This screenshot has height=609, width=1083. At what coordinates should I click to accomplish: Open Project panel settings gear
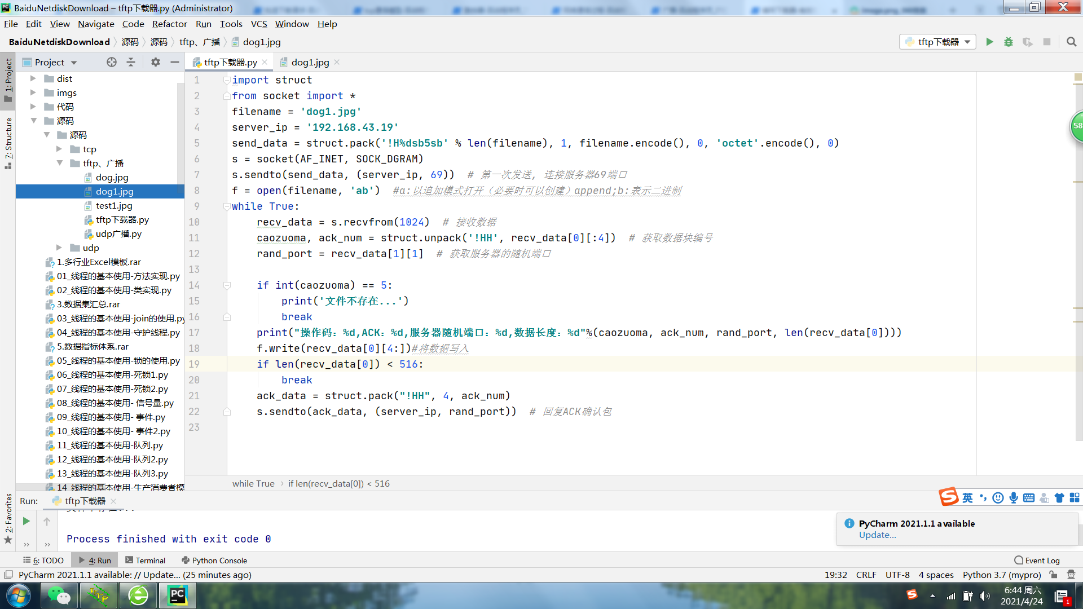click(x=156, y=62)
